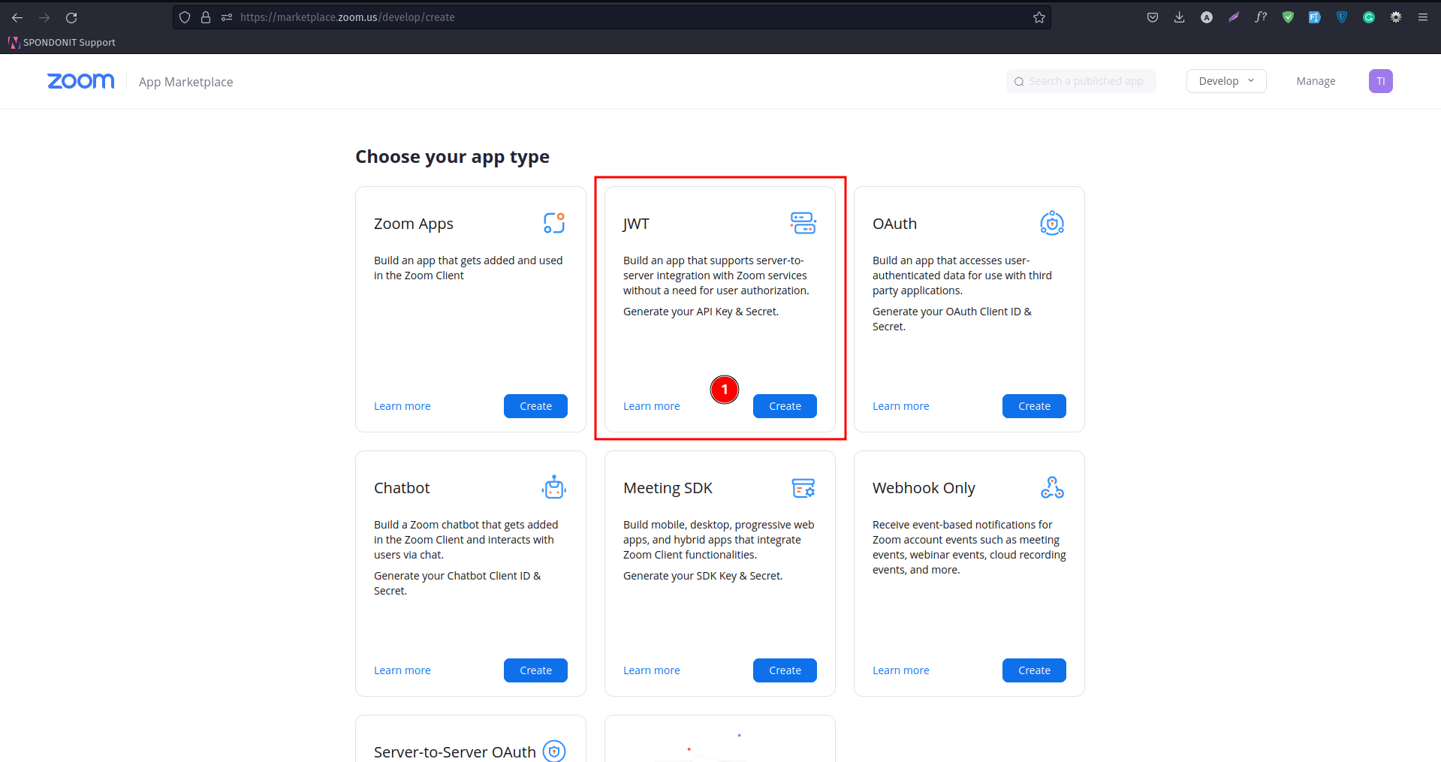Screen dimensions: 1441x762
Task: Open the f? font finder extension
Action: (x=1261, y=17)
